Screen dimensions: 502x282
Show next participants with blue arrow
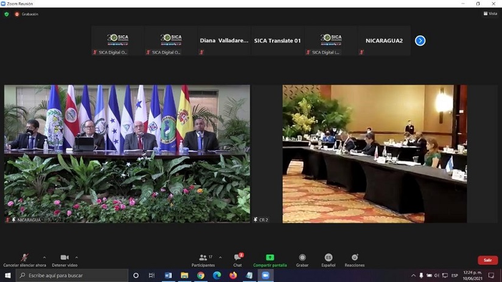pyautogui.click(x=420, y=41)
